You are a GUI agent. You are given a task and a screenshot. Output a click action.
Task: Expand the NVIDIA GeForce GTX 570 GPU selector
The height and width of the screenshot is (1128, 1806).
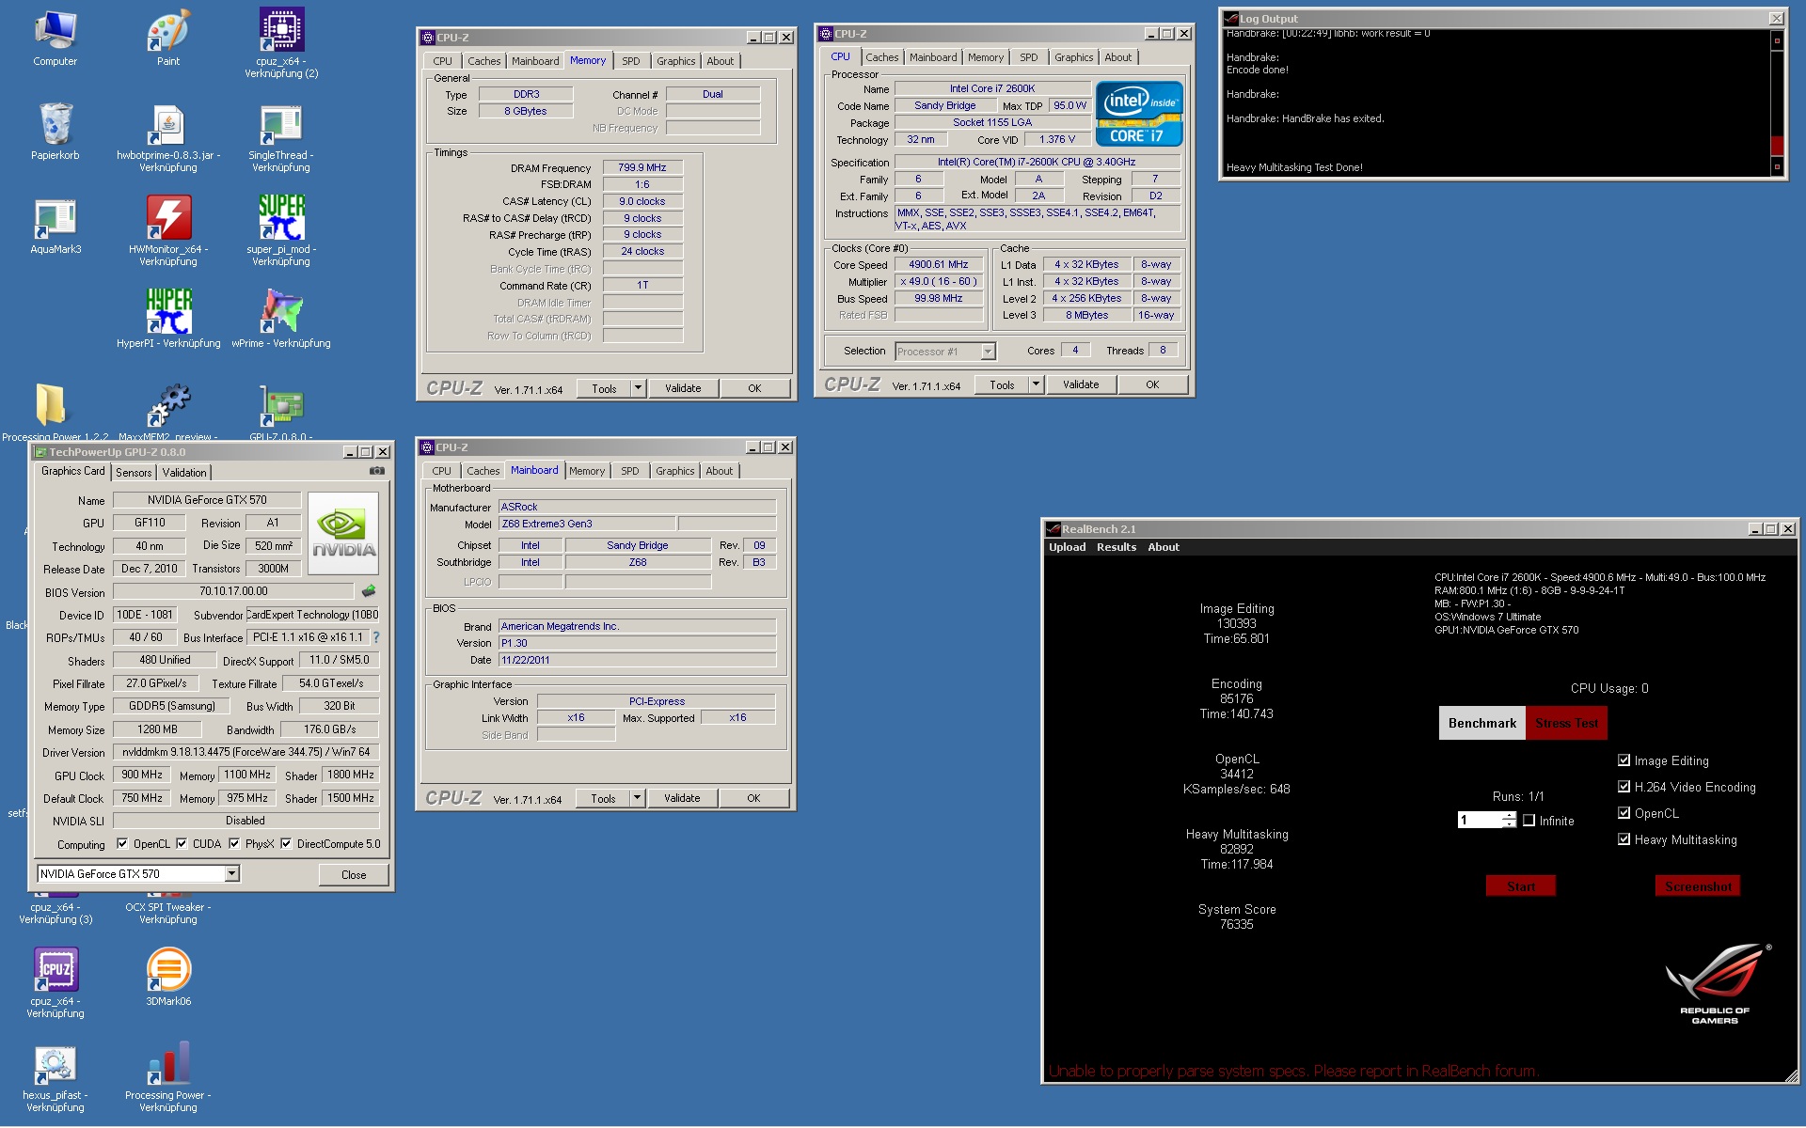(x=231, y=873)
